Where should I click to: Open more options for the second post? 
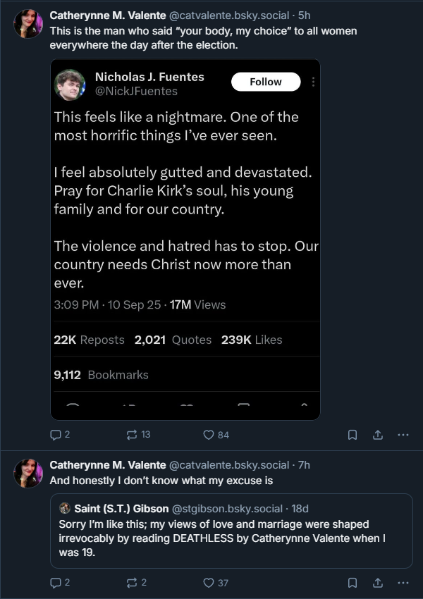click(403, 583)
